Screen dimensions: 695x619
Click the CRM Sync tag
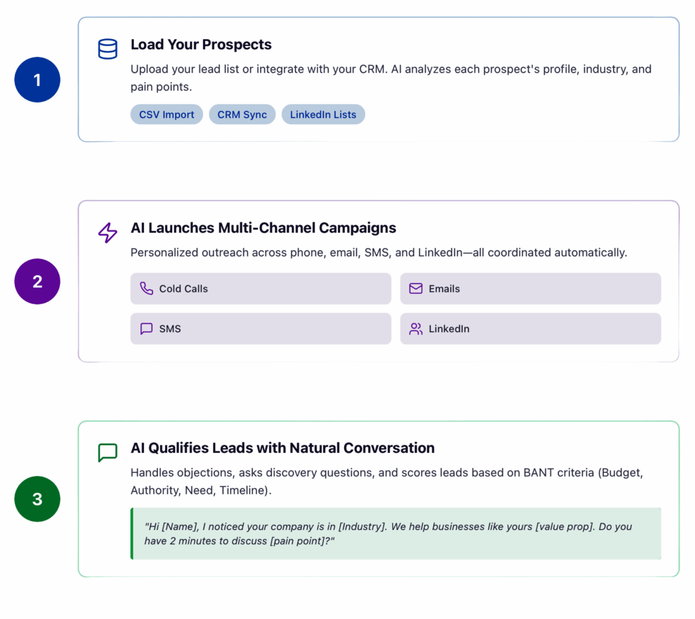pyautogui.click(x=242, y=115)
